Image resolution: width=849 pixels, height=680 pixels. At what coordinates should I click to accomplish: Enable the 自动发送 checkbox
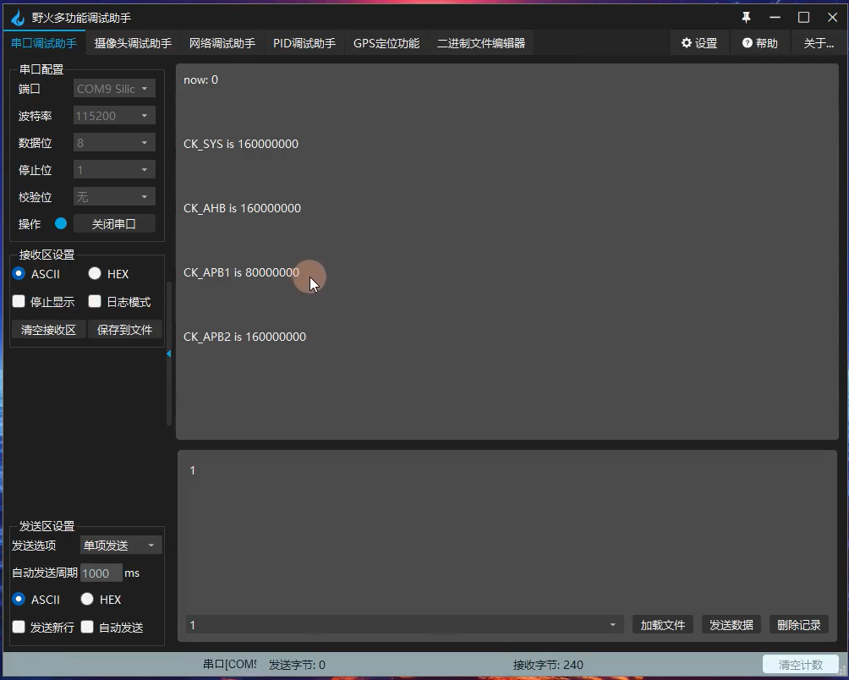tap(87, 628)
